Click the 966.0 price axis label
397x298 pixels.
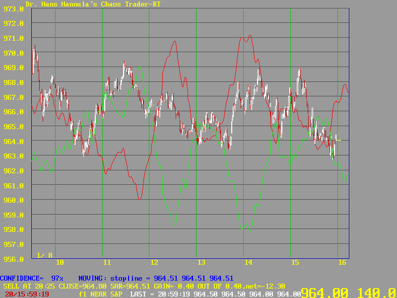point(13,112)
